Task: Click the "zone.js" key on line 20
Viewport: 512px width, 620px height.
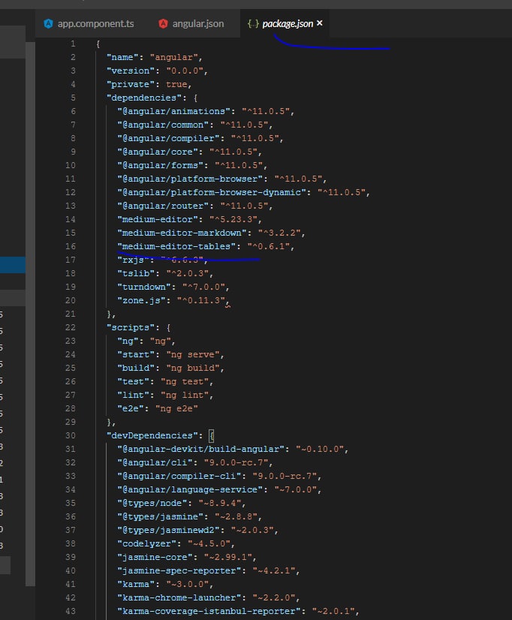Action: 142,300
